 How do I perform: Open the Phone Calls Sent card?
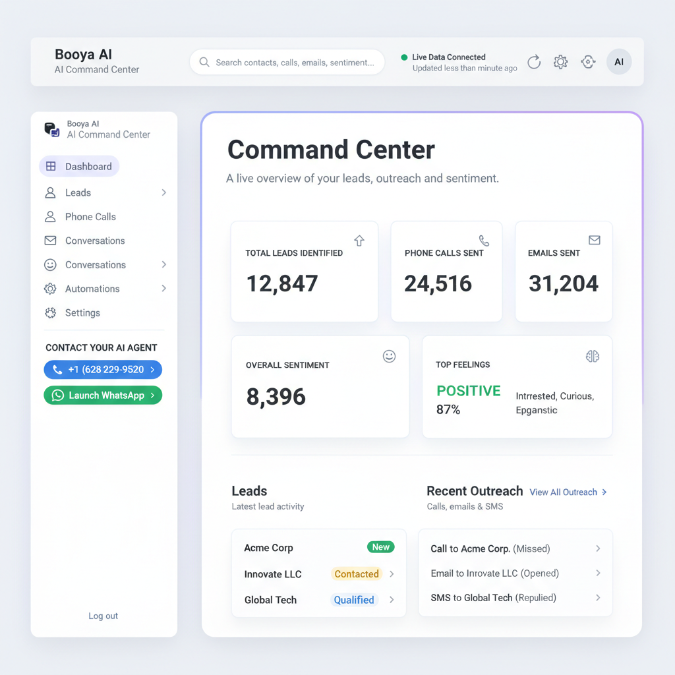point(446,271)
